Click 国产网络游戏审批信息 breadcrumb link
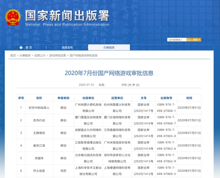 [84, 55]
